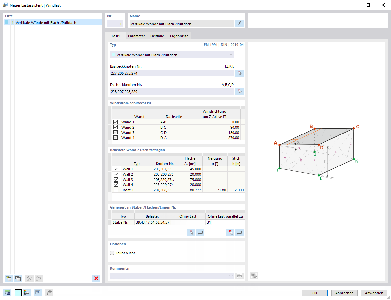Click the fx formula display icon

(x=49, y=293)
